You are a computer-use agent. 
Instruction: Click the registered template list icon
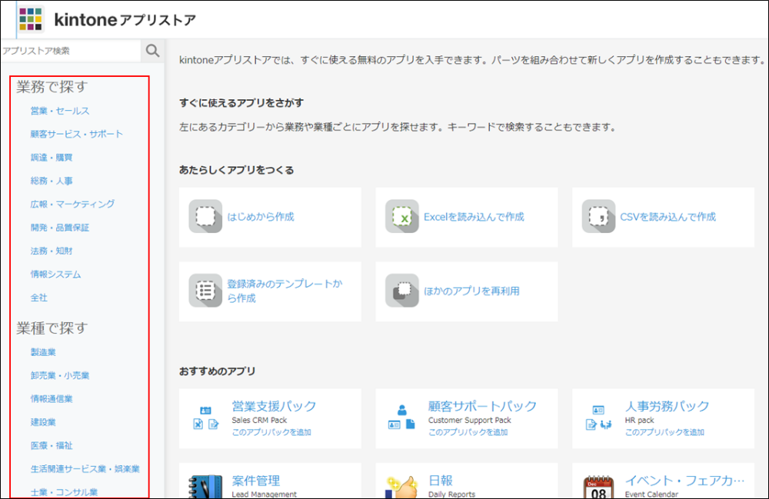tap(205, 291)
